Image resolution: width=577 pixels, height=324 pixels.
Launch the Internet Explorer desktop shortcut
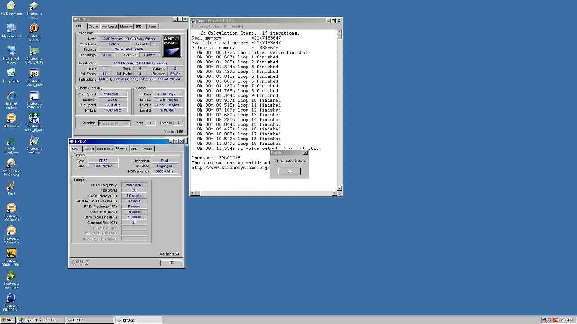coord(11,100)
